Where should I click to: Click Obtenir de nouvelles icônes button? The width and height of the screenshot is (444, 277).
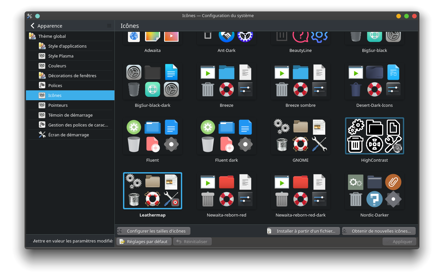(x=379, y=231)
